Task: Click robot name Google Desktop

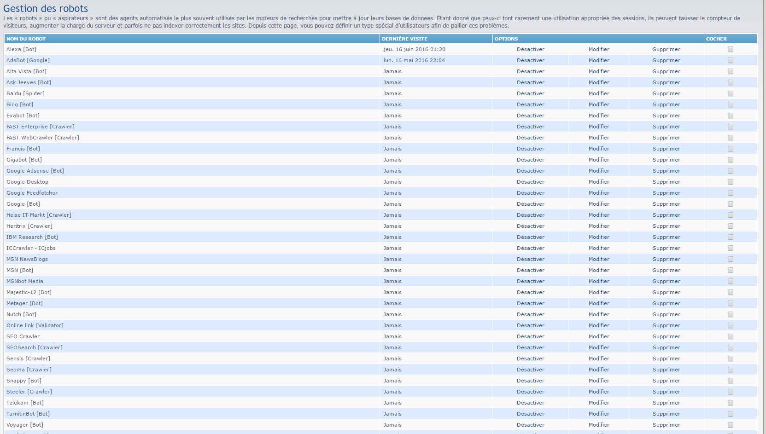Action: pos(27,182)
